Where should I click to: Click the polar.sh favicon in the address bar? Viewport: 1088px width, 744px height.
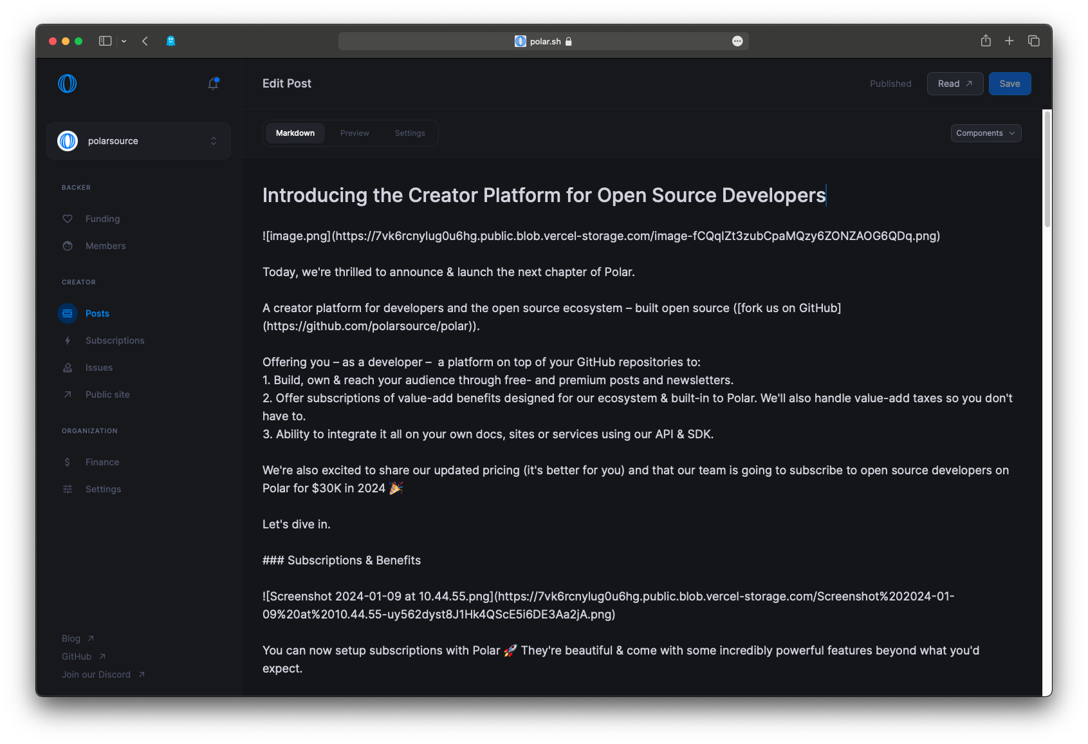pos(521,41)
